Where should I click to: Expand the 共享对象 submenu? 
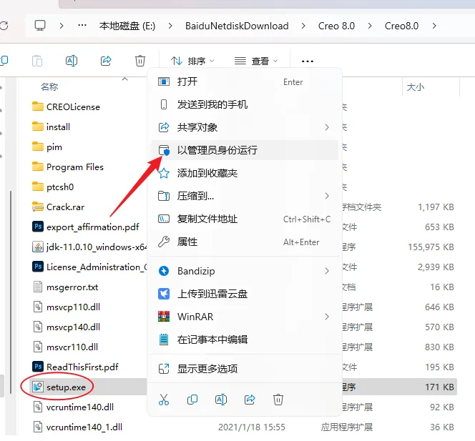click(x=327, y=127)
